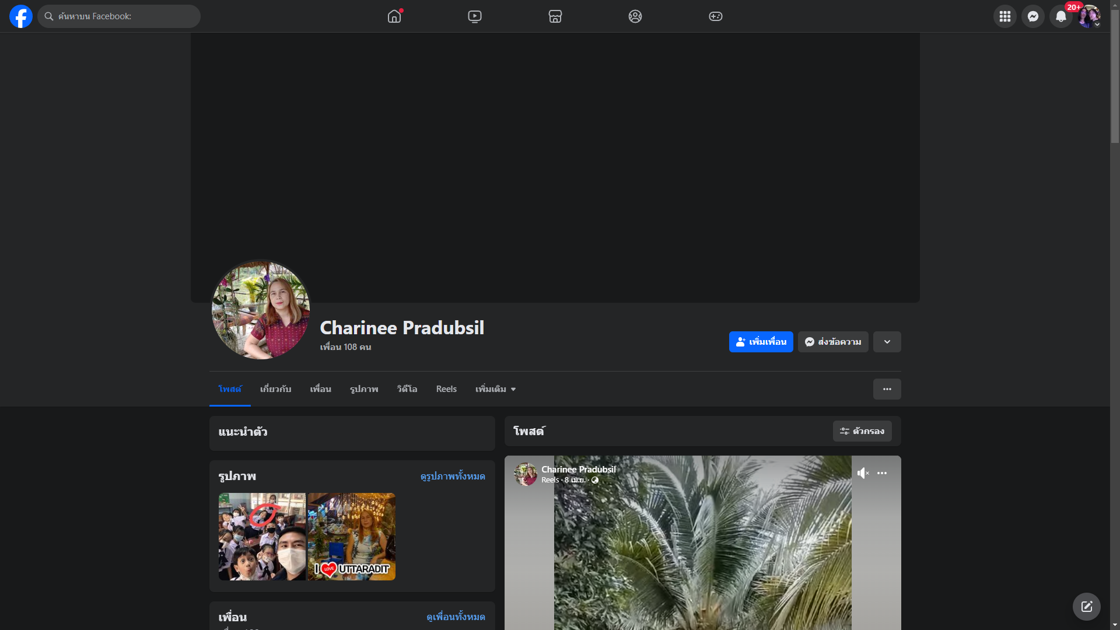
Task: Open the Marketplace icon
Action: click(555, 16)
